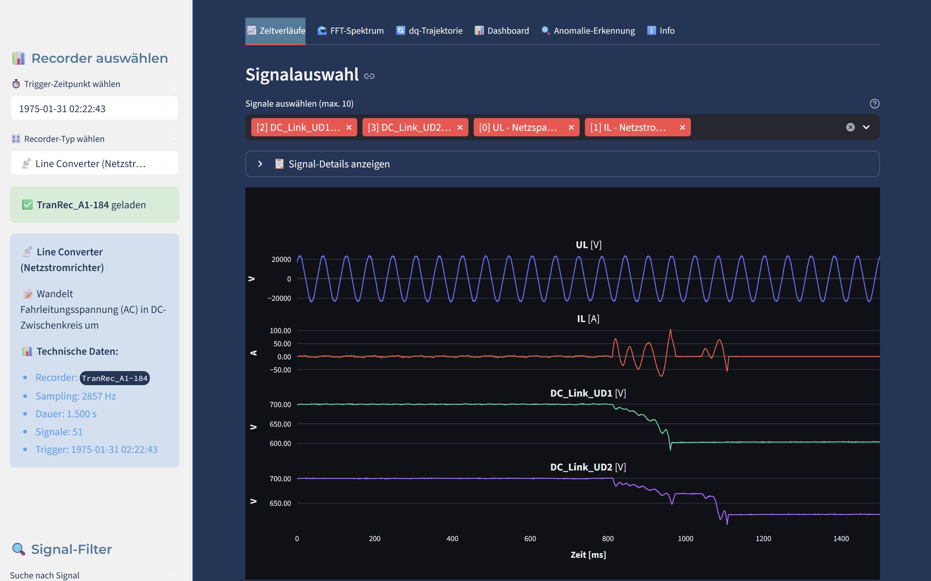Click link anchor icon next to Signalauswahl
The image size is (931, 581).
(x=369, y=76)
